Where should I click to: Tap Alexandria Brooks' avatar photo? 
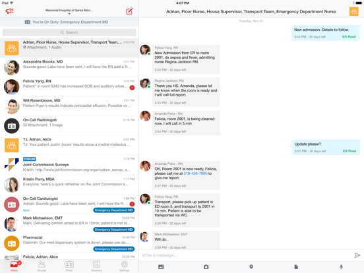tap(12, 67)
